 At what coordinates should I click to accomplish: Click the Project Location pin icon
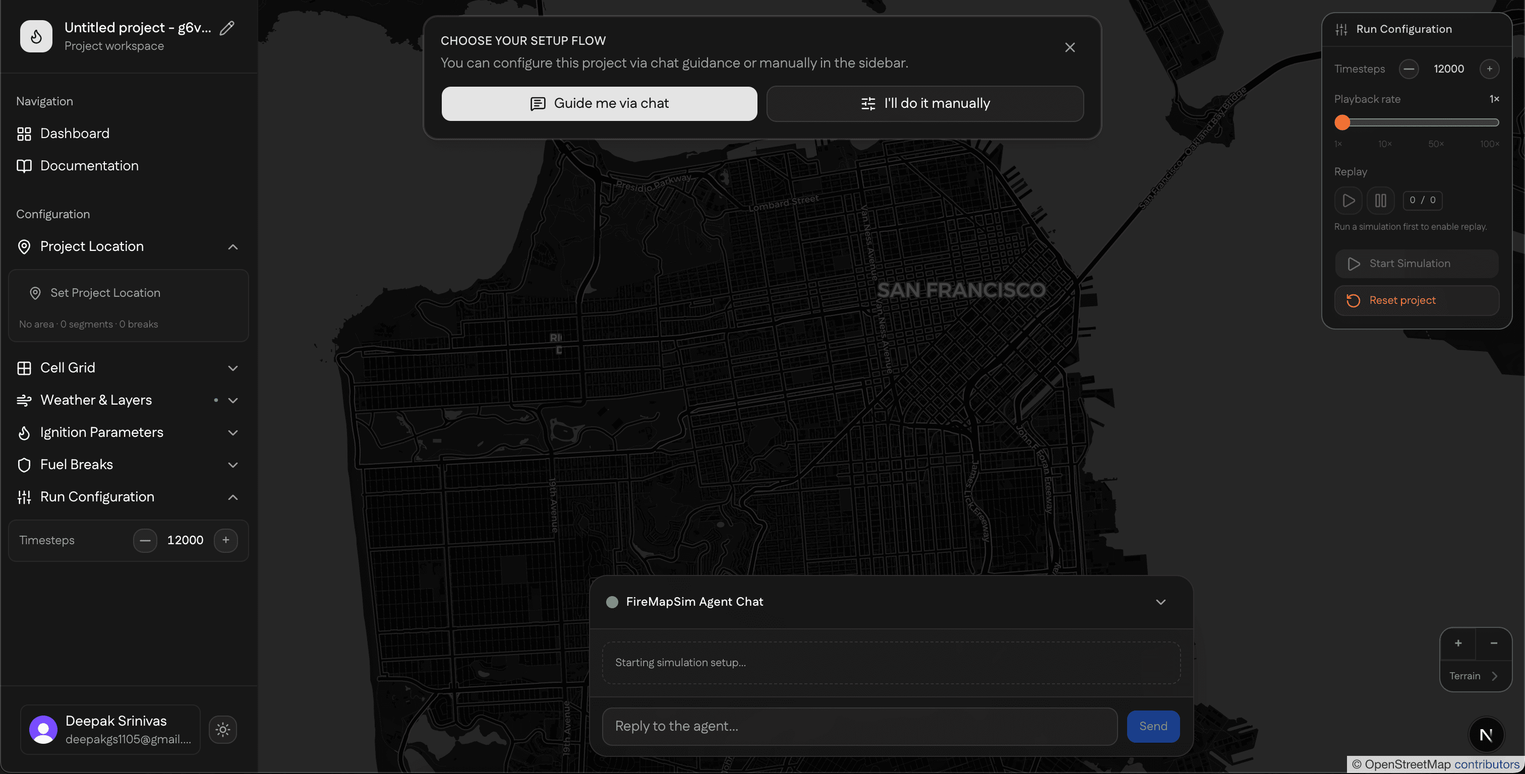click(24, 247)
